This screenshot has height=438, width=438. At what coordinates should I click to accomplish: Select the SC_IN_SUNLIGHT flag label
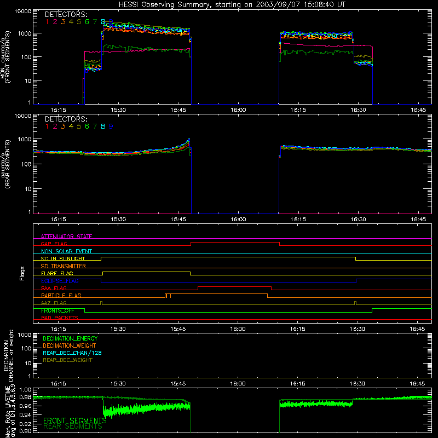[63, 258]
